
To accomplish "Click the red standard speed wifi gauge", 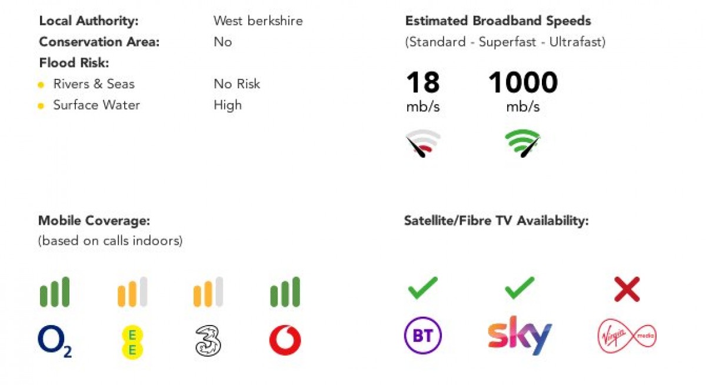I will [423, 144].
